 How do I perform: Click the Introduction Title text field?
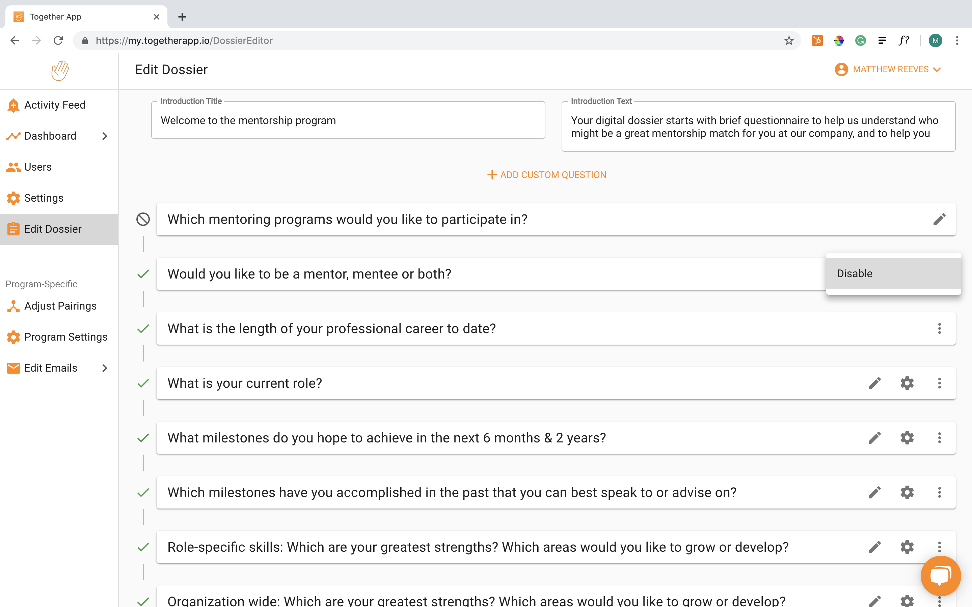click(x=348, y=120)
